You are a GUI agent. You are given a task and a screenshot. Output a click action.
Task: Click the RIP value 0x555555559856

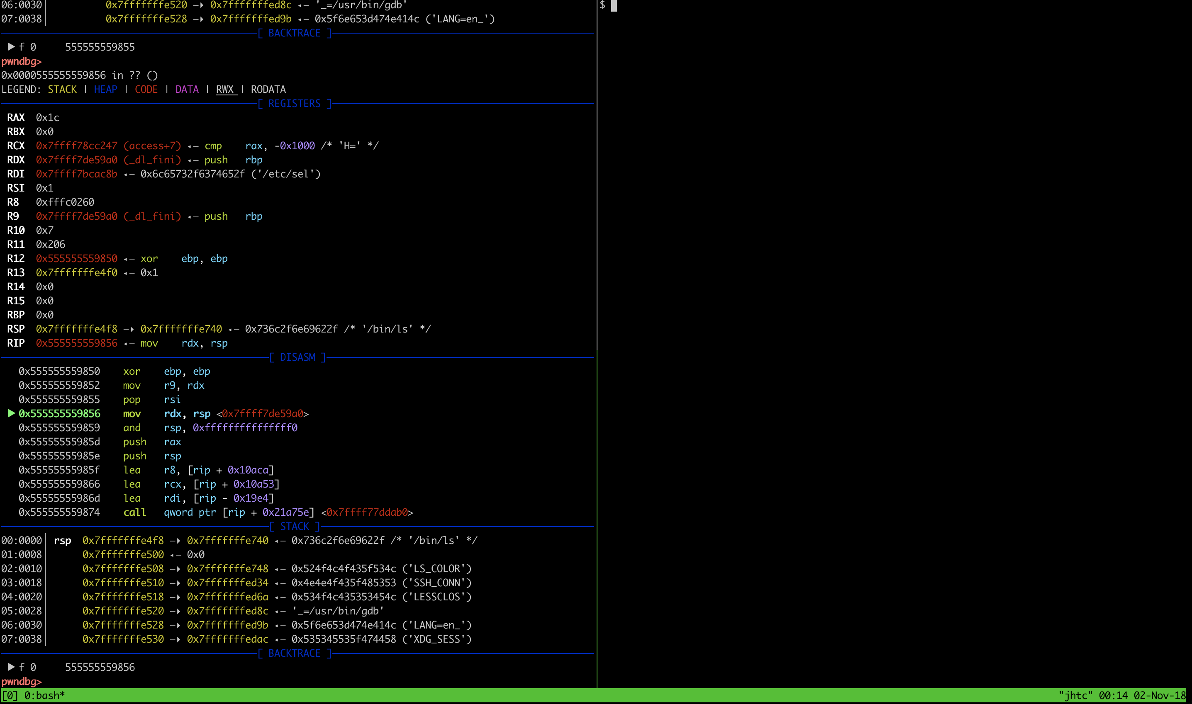[x=76, y=343]
